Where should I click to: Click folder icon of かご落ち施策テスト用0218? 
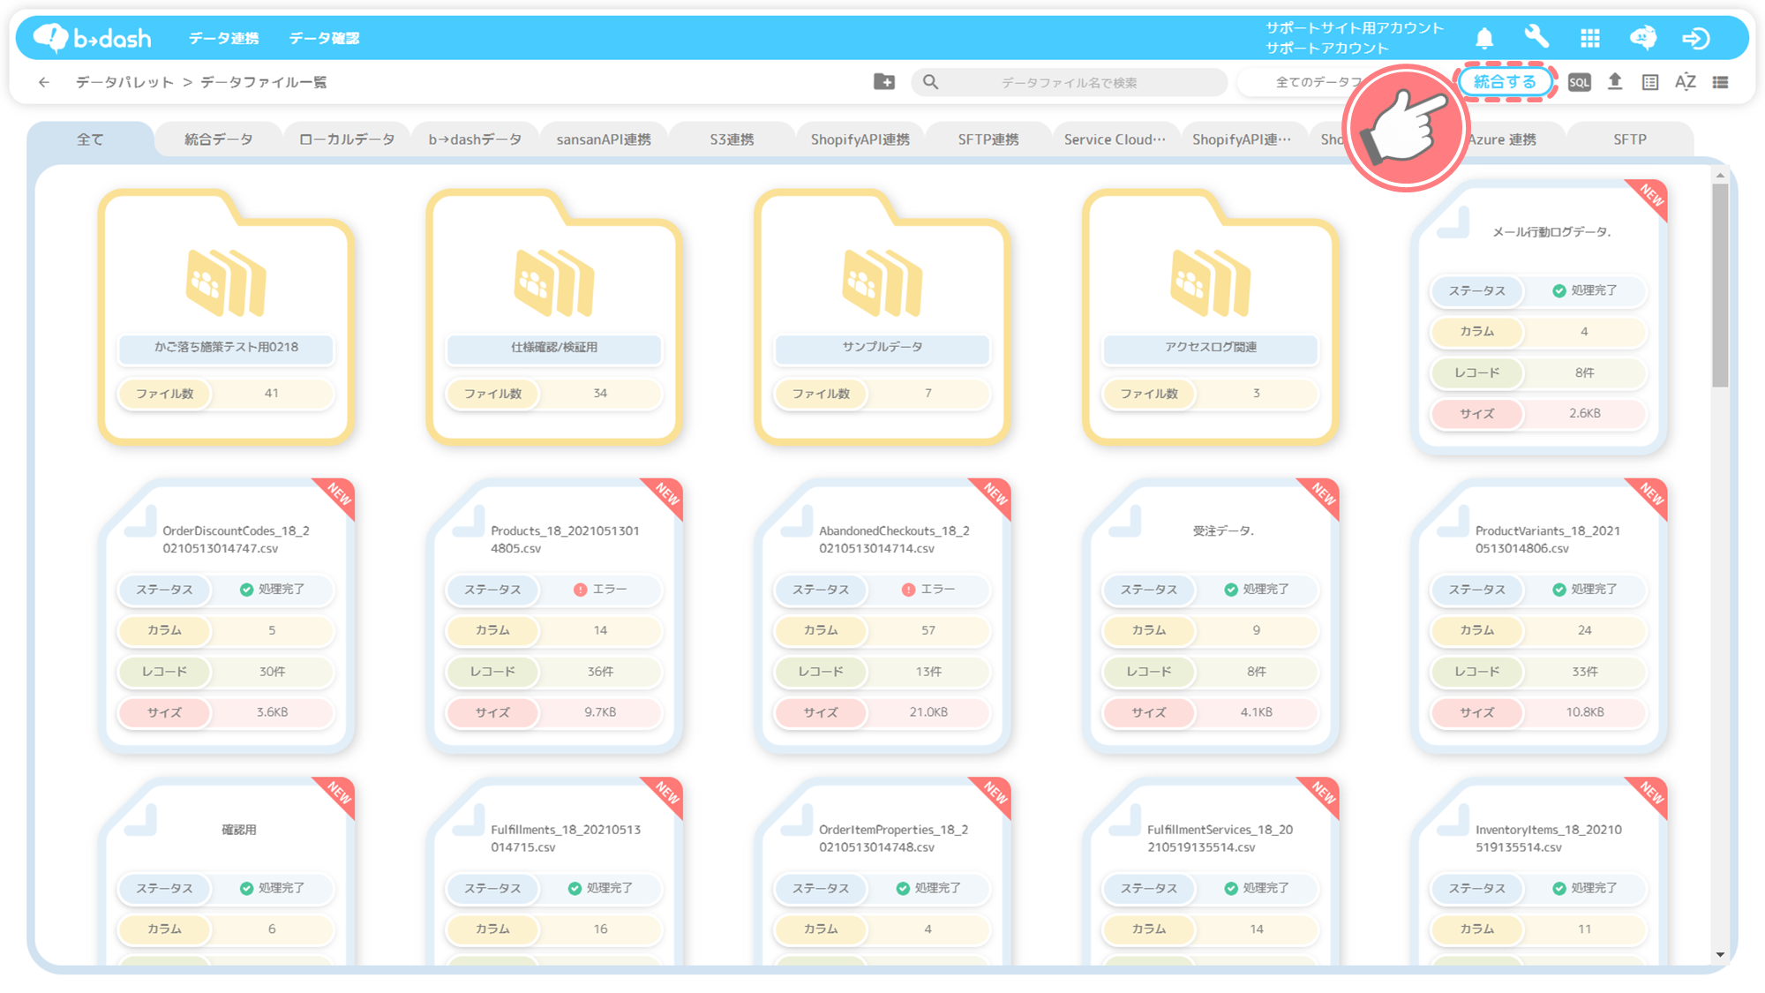[226, 282]
